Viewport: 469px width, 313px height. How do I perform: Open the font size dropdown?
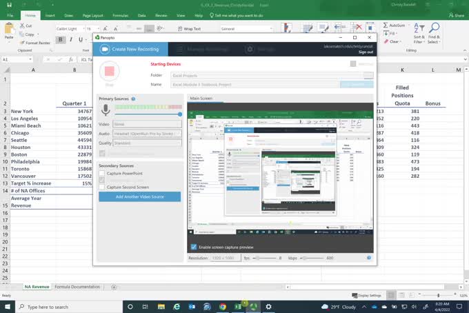[x=98, y=29]
